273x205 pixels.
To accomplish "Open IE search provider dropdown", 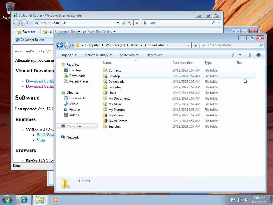I will [x=219, y=23].
